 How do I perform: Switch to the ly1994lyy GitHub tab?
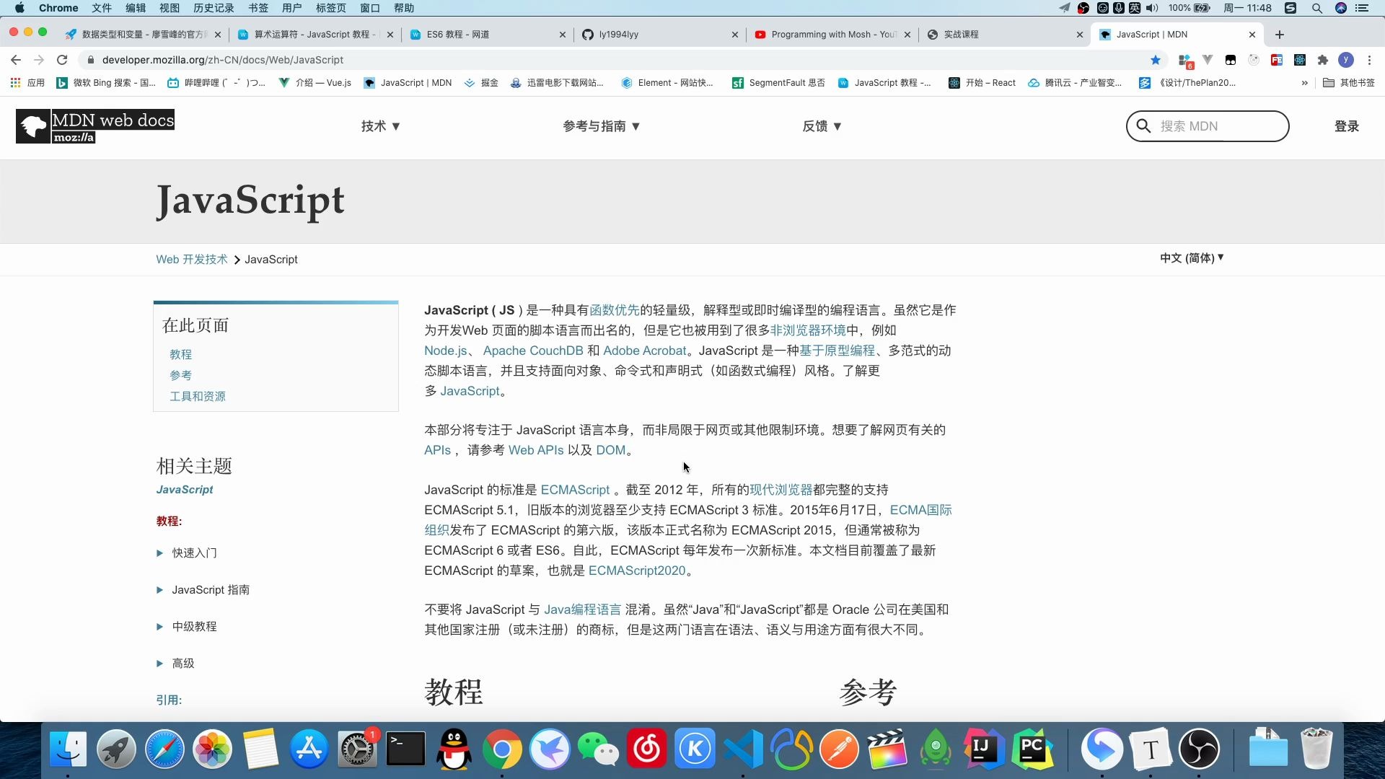pyautogui.click(x=660, y=34)
